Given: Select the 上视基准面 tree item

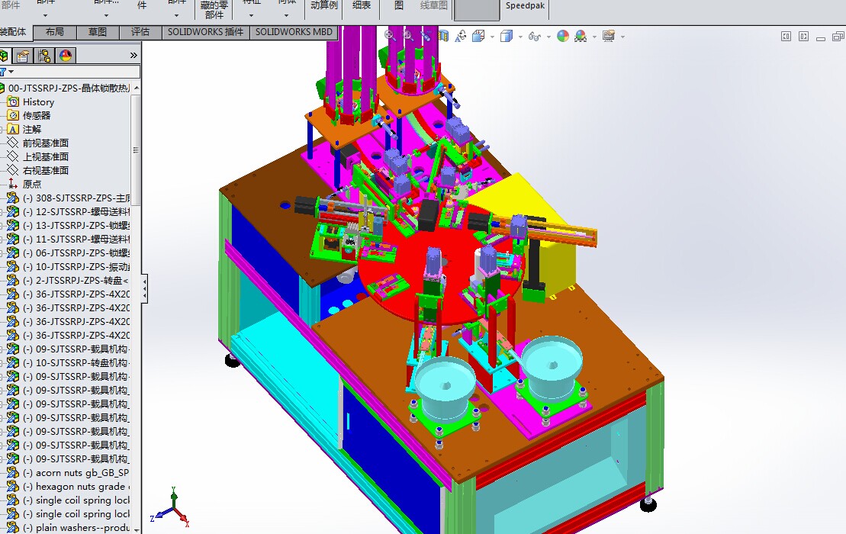Looking at the screenshot, I should point(45,156).
